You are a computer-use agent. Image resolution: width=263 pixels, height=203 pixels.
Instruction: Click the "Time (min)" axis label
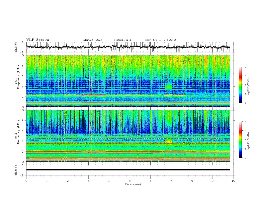pyautogui.click(x=133, y=184)
